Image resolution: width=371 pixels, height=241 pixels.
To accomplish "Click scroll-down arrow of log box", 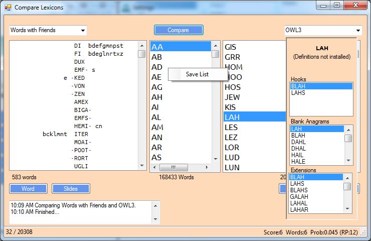I will (x=155, y=219).
